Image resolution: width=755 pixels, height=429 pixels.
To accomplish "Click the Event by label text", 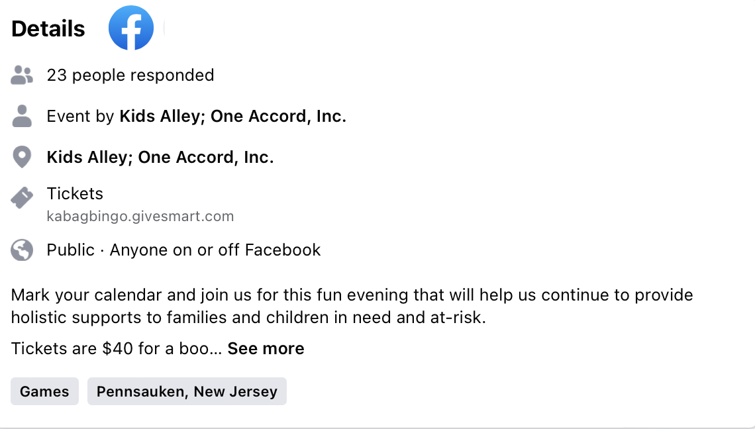I will tap(80, 116).
